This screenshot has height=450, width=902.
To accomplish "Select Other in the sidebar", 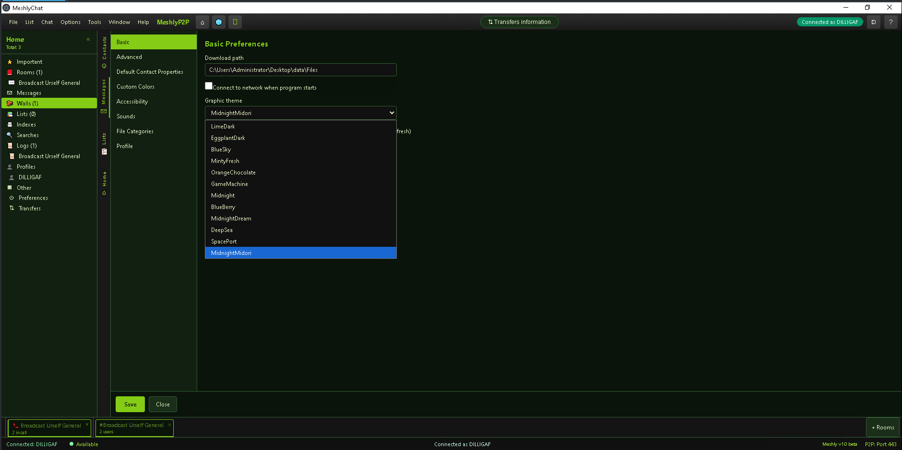I will pos(49,188).
